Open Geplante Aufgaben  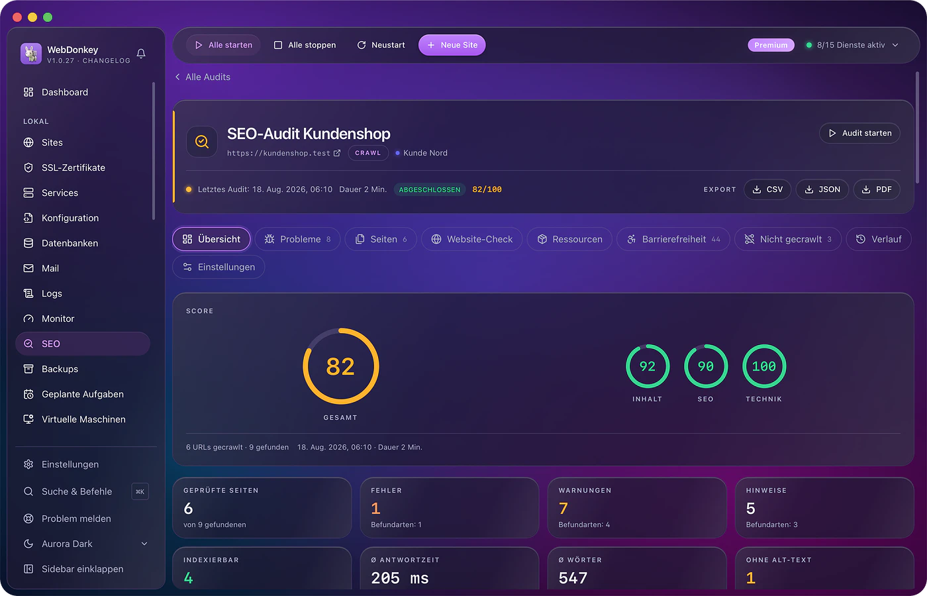coord(83,394)
